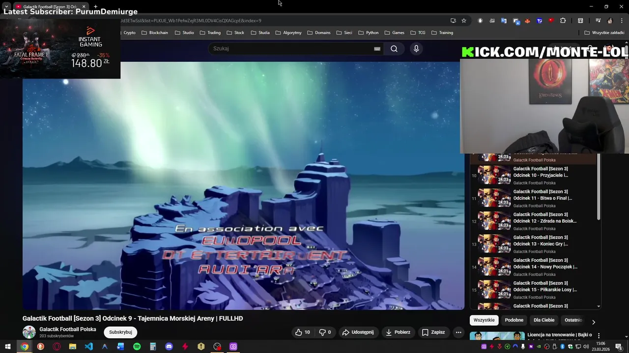Open the volume speaker tray icon

(586, 347)
